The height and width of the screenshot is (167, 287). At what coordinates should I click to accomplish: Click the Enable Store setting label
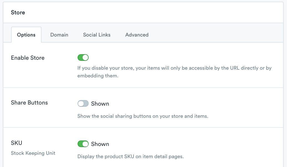coord(28,58)
